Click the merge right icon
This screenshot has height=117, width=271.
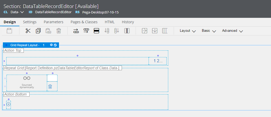click(x=144, y=31)
